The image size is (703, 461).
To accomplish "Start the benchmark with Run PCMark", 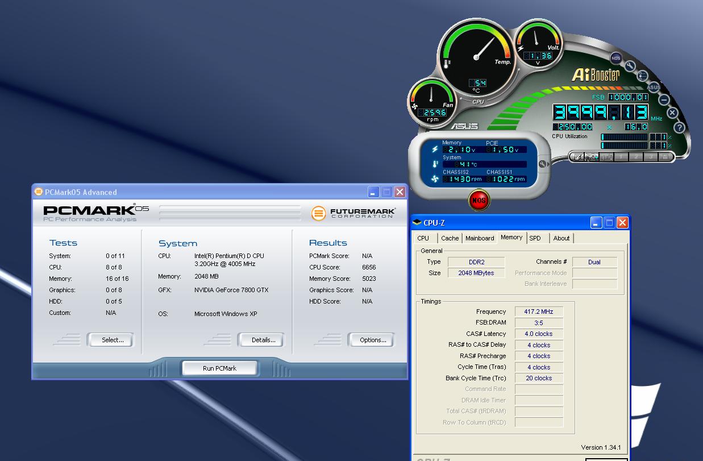I will tap(219, 368).
